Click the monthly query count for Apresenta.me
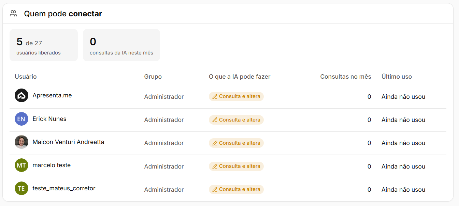The width and height of the screenshot is (459, 206). (x=369, y=97)
